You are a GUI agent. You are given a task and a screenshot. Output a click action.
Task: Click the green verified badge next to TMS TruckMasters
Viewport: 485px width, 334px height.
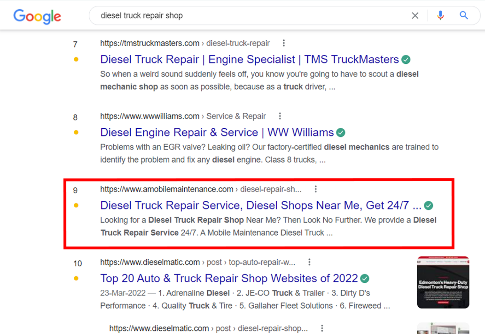point(406,60)
